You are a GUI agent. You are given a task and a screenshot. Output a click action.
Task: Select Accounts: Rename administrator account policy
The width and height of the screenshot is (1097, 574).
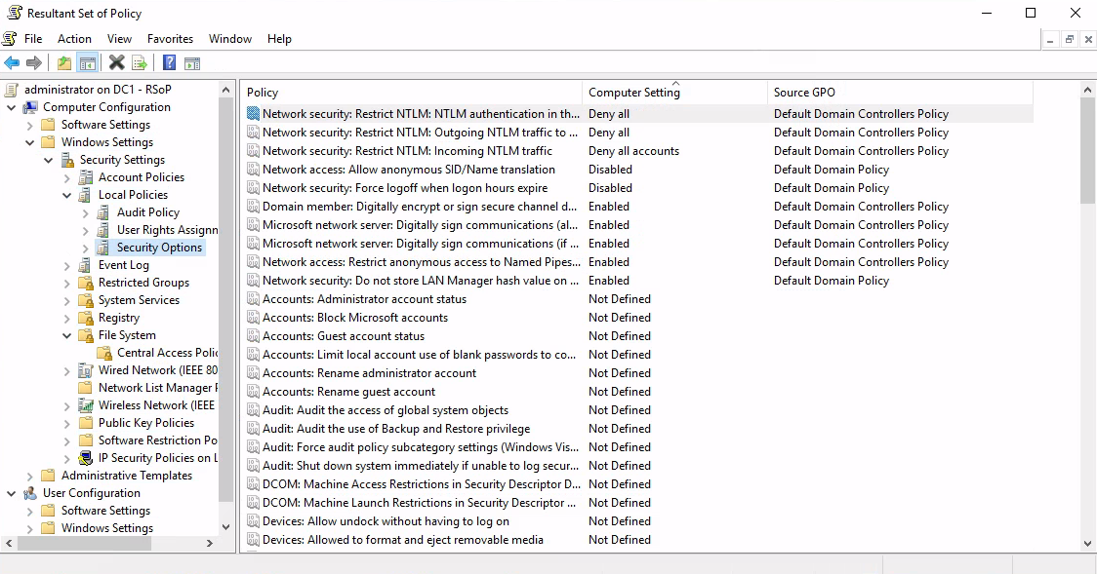tap(369, 373)
